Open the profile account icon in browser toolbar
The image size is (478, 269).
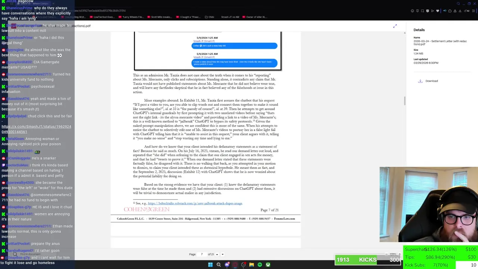[x=455, y=11]
